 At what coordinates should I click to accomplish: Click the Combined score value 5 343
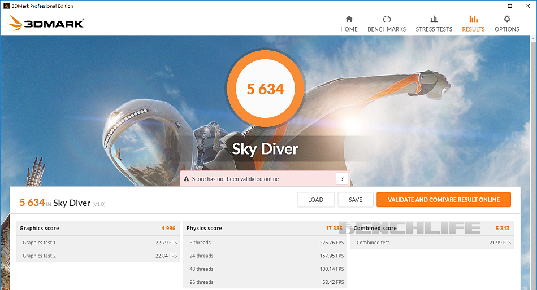click(x=503, y=228)
